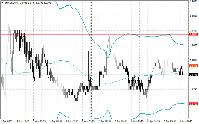Click the black 1.0795 current price label
This screenshot has height=124, width=199.
pos(194,75)
